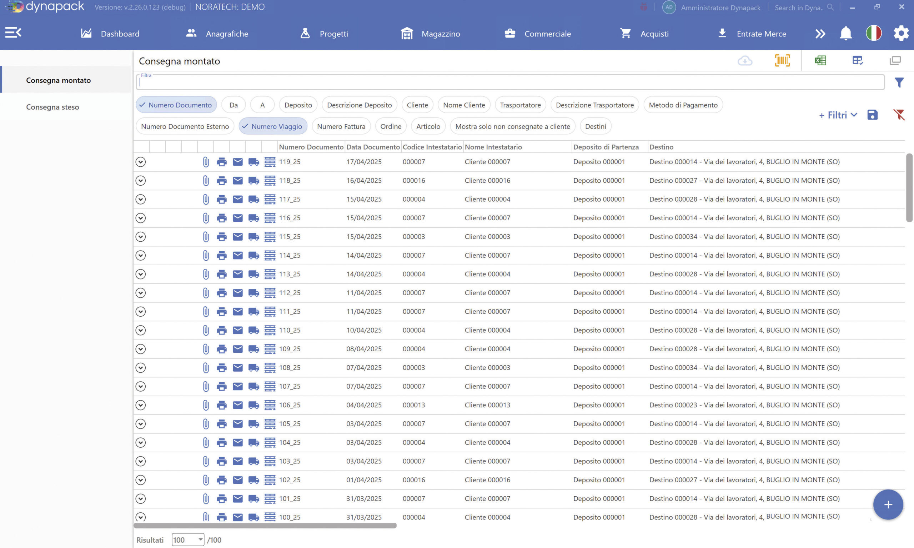
Task: Enable Metodo di Pagamento filter chip
Action: coord(683,105)
